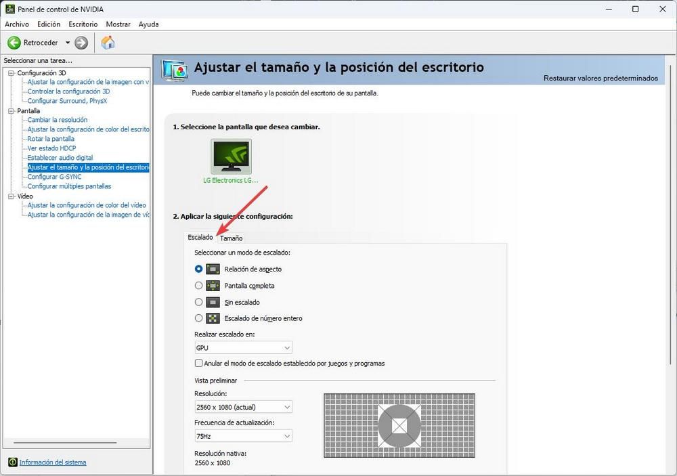The image size is (677, 476).
Task: Click the NVIDIA title bar app icon
Action: pos(9,9)
